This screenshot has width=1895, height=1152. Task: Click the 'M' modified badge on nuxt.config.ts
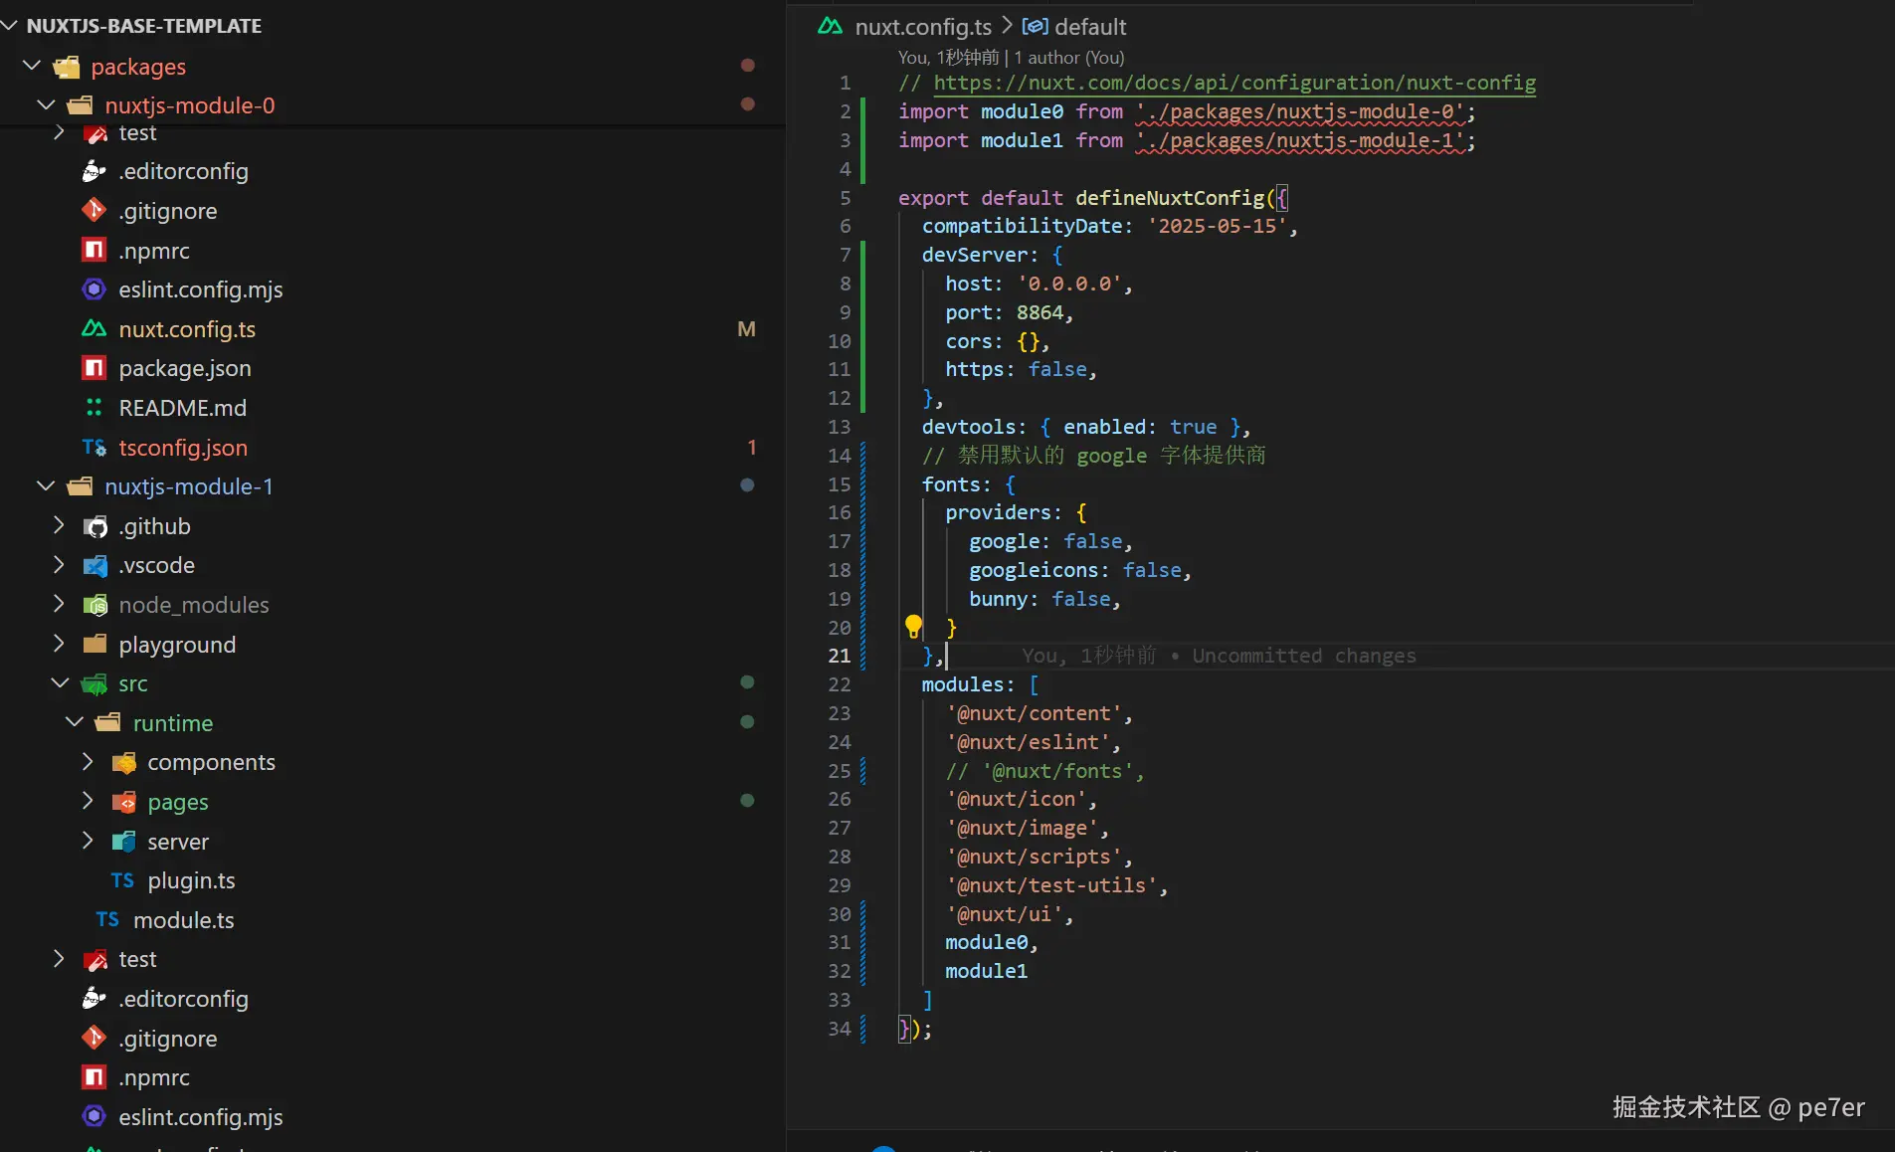[746, 329]
